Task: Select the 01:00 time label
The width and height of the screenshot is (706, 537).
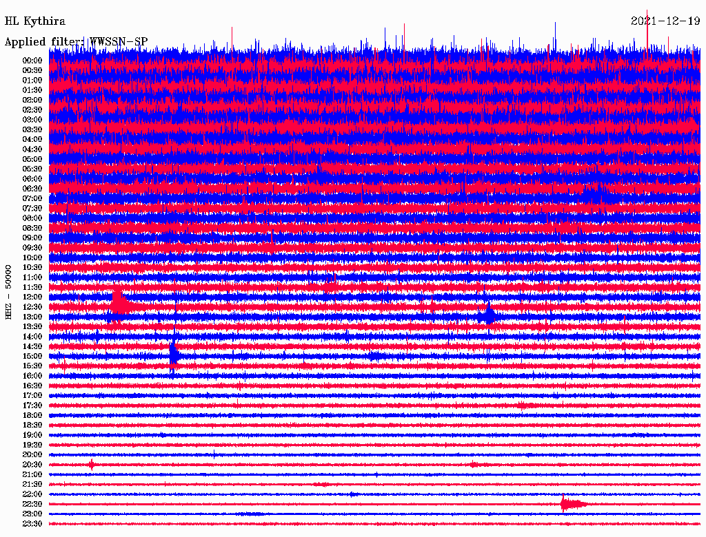Action: coord(32,80)
